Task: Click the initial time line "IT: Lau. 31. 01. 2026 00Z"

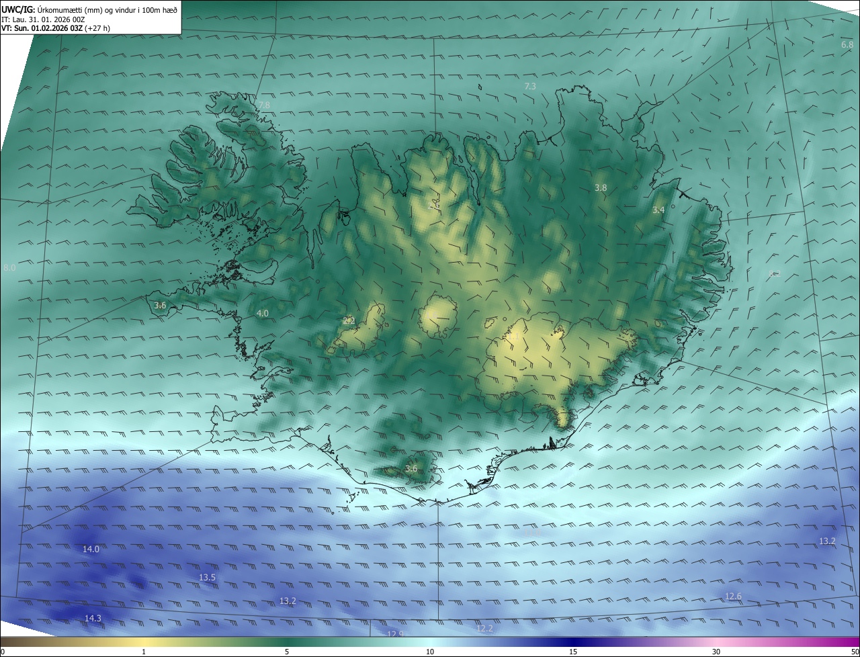Action: pyautogui.click(x=43, y=19)
